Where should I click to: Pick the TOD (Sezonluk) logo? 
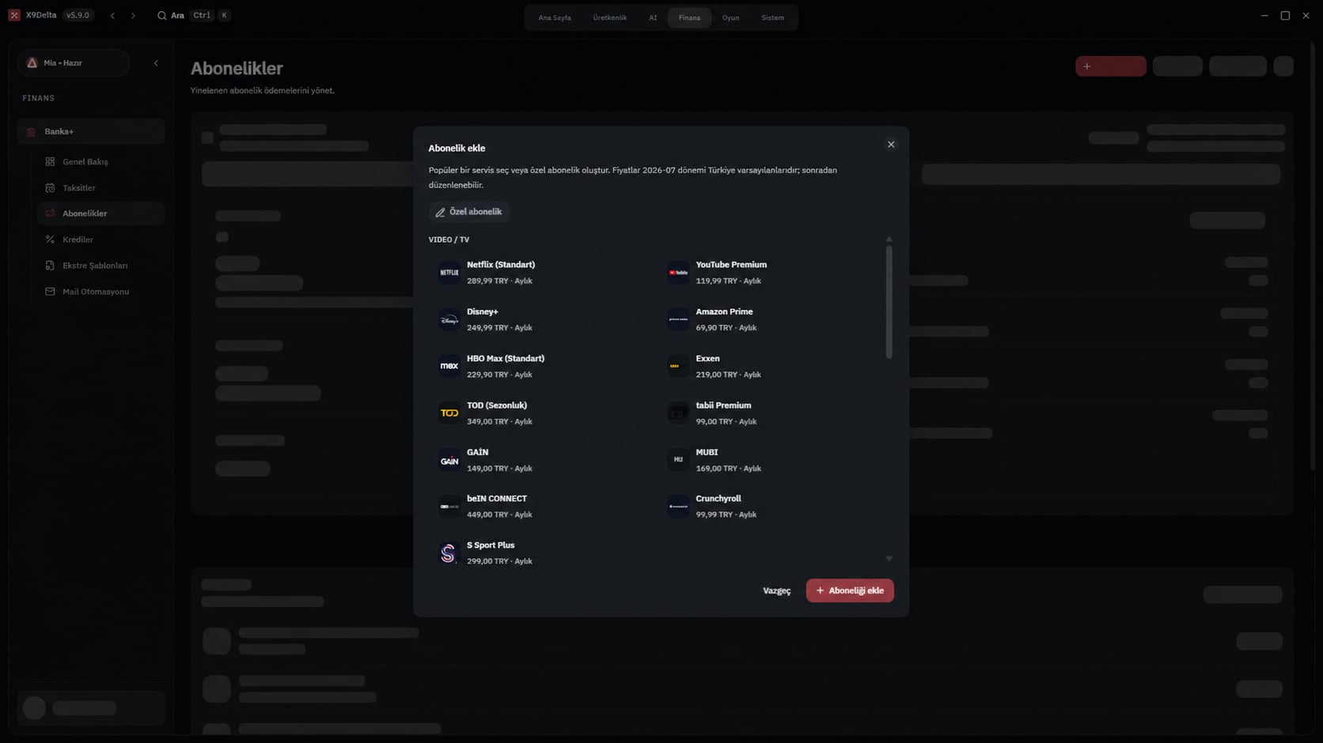(x=449, y=413)
